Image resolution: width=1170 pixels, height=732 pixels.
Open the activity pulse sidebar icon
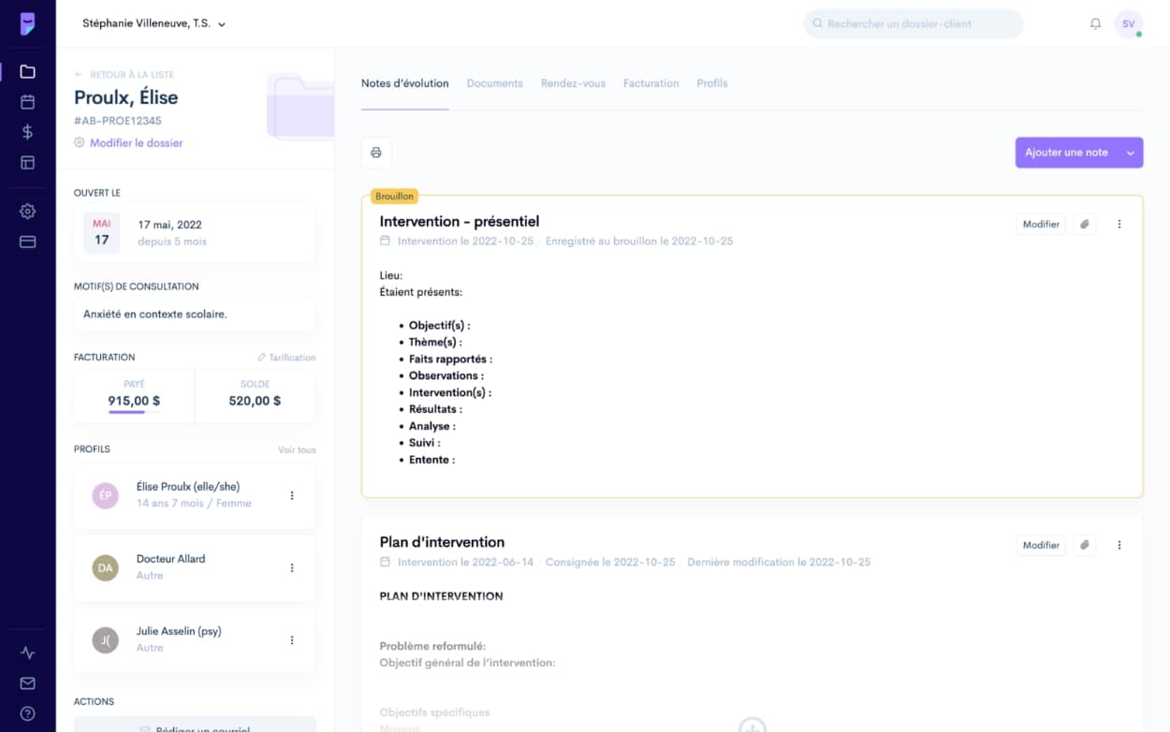click(x=27, y=652)
